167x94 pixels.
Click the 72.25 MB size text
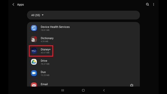pos(45,75)
